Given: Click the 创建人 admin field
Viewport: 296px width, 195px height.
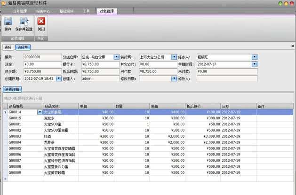Looking at the screenshot, I should [x=100, y=78].
